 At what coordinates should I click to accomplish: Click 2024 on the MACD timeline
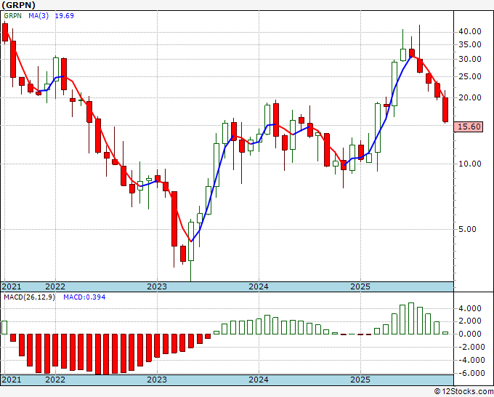(x=259, y=380)
